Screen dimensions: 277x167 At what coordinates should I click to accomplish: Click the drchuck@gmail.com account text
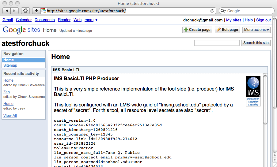[203, 20]
